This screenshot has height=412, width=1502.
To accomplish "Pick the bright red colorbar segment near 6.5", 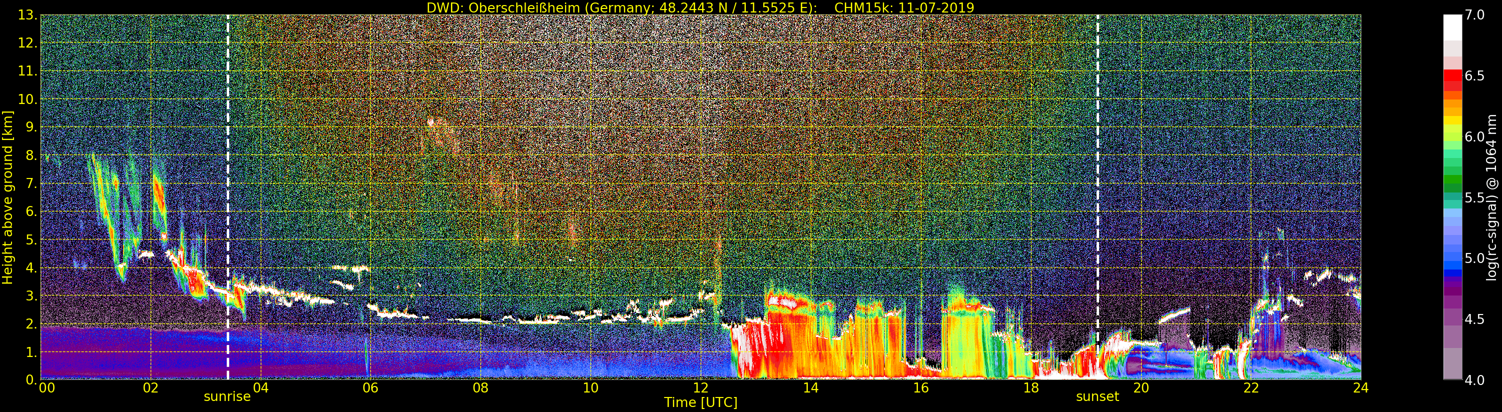I will [1452, 76].
